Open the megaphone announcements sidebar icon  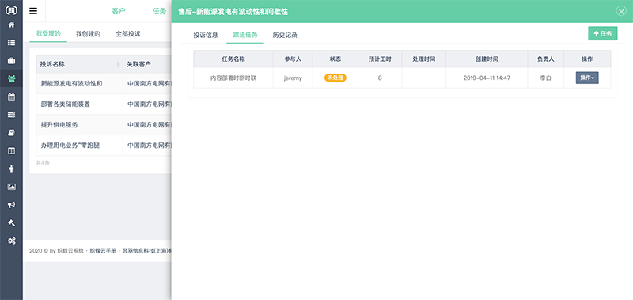11,205
